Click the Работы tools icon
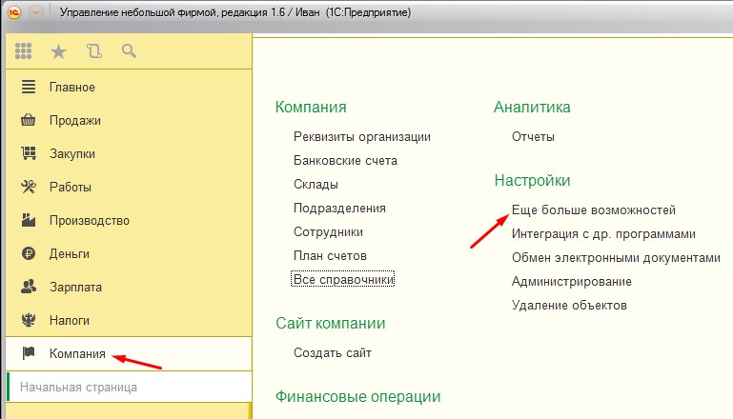 29,187
